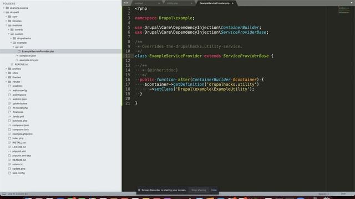The width and height of the screenshot is (355, 199).
Task: Expand the akansha saxena folder arrow
Action: click(4, 8)
